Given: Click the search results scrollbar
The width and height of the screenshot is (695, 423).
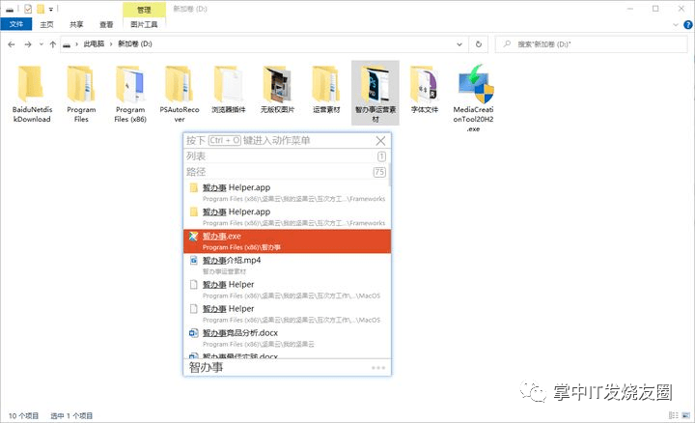Looking at the screenshot, I should tap(390, 175).
